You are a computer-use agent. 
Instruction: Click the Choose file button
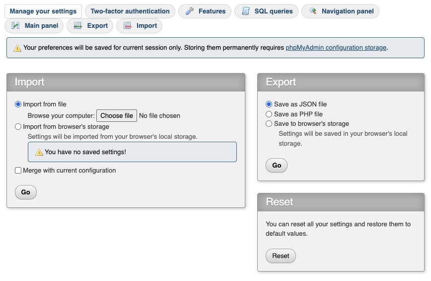(117, 115)
